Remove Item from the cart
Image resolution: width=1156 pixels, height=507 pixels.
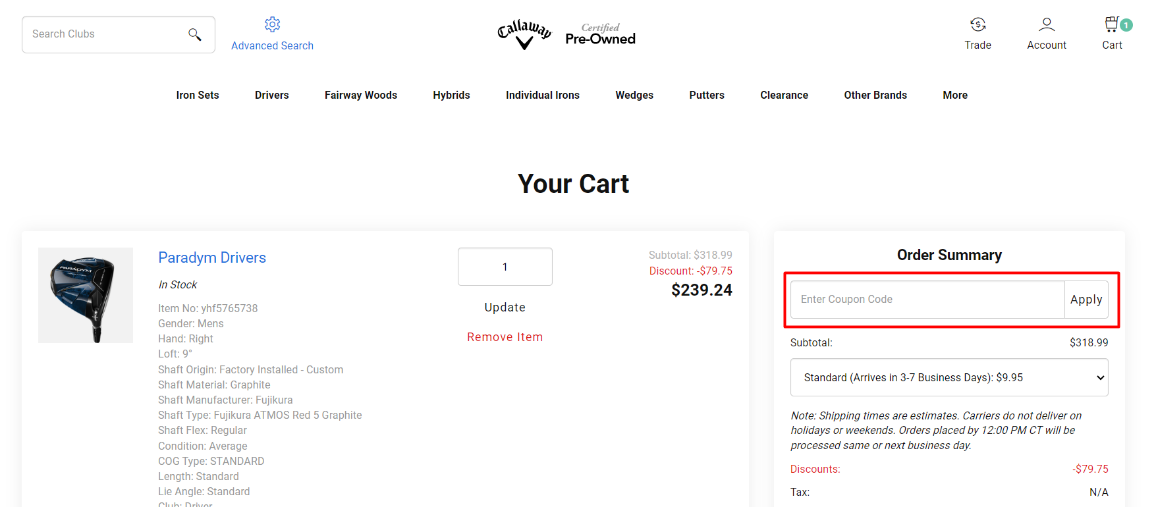[x=505, y=336]
